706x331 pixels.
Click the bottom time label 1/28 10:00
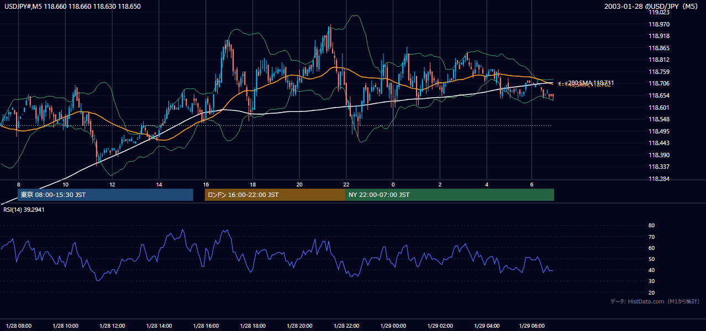pyautogui.click(x=66, y=325)
